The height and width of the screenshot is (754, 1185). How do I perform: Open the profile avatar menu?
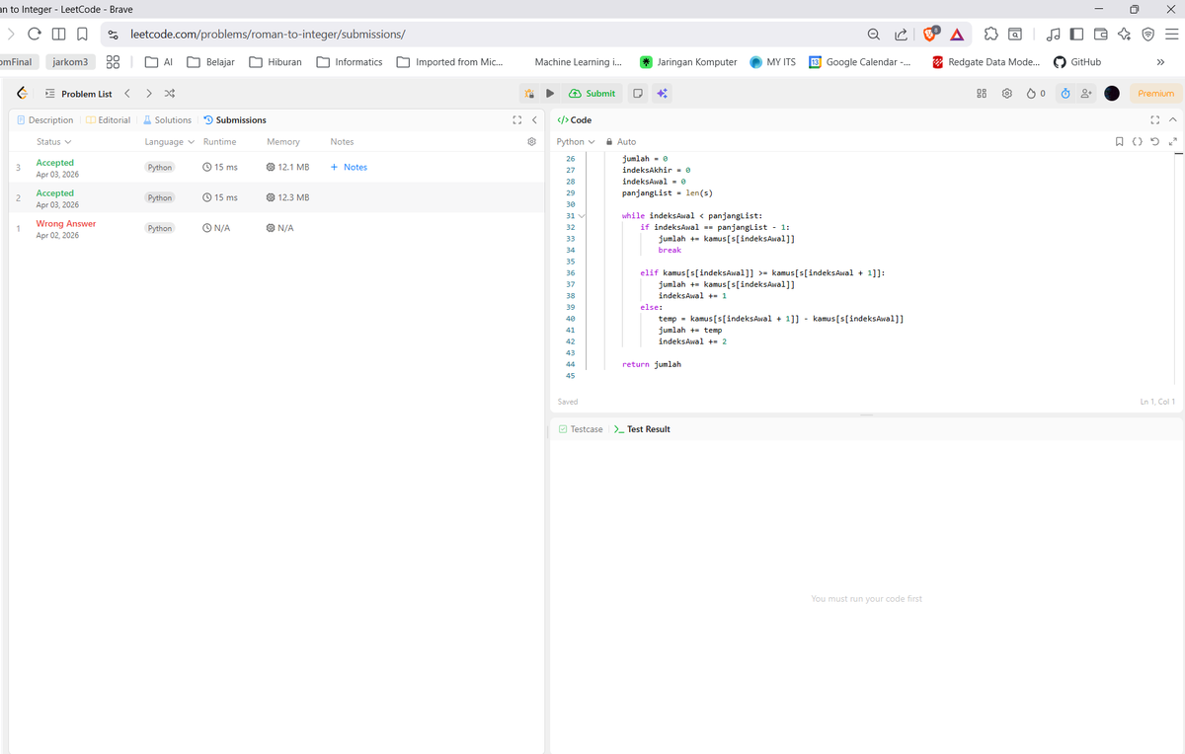coord(1112,94)
